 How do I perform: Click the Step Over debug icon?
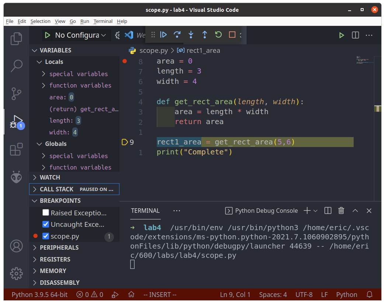pyautogui.click(x=177, y=35)
